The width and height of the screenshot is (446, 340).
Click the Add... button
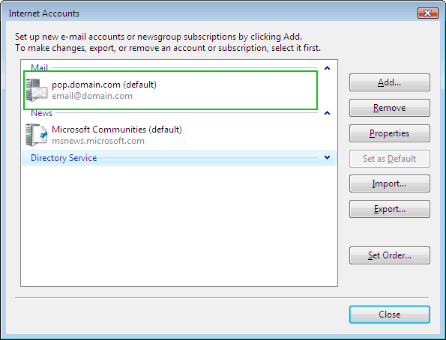click(389, 82)
